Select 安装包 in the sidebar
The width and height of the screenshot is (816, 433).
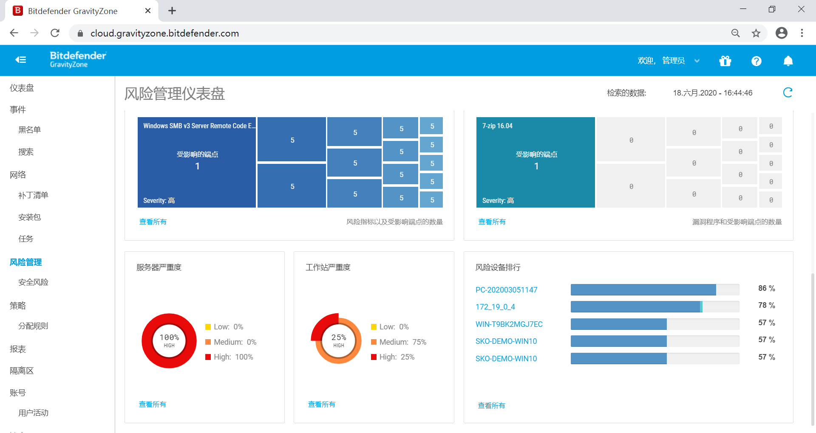[29, 217]
